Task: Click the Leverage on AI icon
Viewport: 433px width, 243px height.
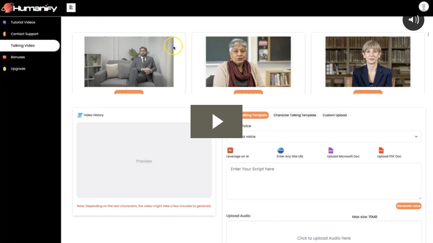Action: click(230, 150)
